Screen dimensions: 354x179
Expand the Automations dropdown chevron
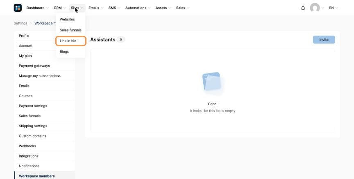pyautogui.click(x=149, y=8)
